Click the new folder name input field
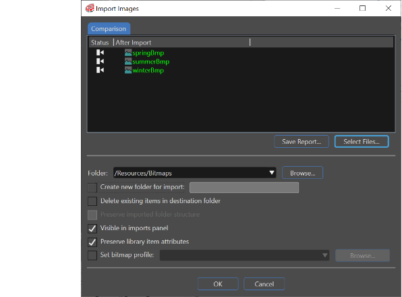 click(x=244, y=188)
